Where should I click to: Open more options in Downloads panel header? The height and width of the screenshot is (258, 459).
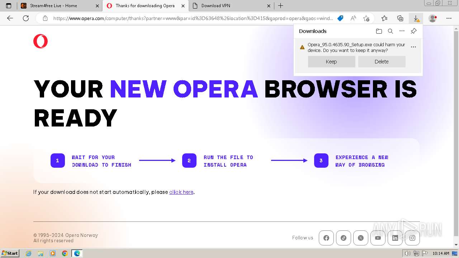(x=402, y=31)
